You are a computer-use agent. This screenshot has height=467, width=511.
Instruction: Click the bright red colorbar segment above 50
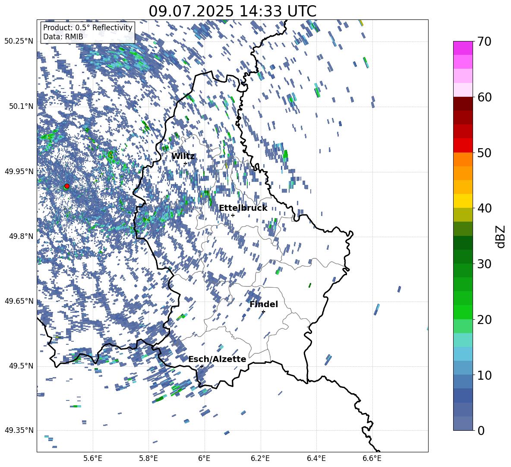click(x=463, y=146)
